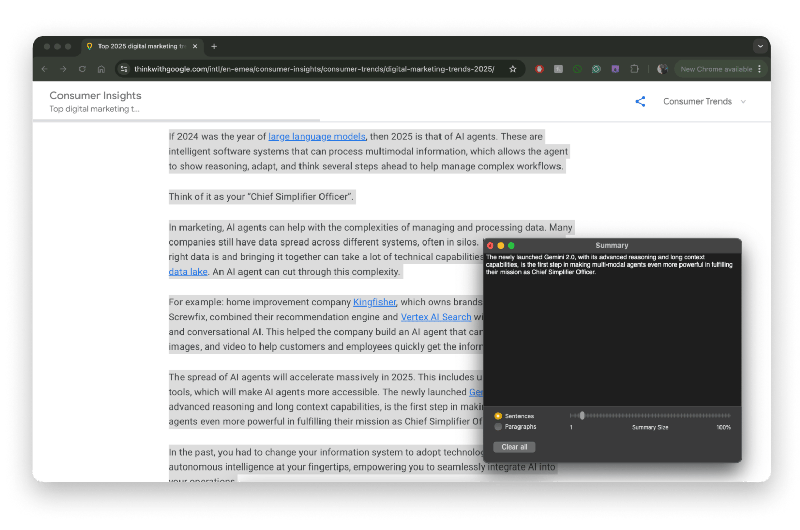View site information icon in address bar
This screenshot has width=800, height=530.
click(x=124, y=69)
